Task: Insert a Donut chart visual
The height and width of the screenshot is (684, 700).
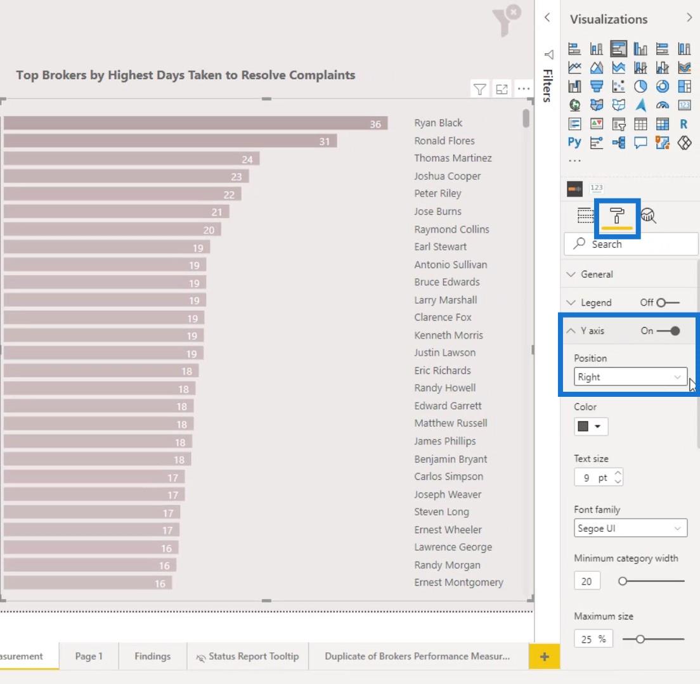Action: click(x=662, y=86)
